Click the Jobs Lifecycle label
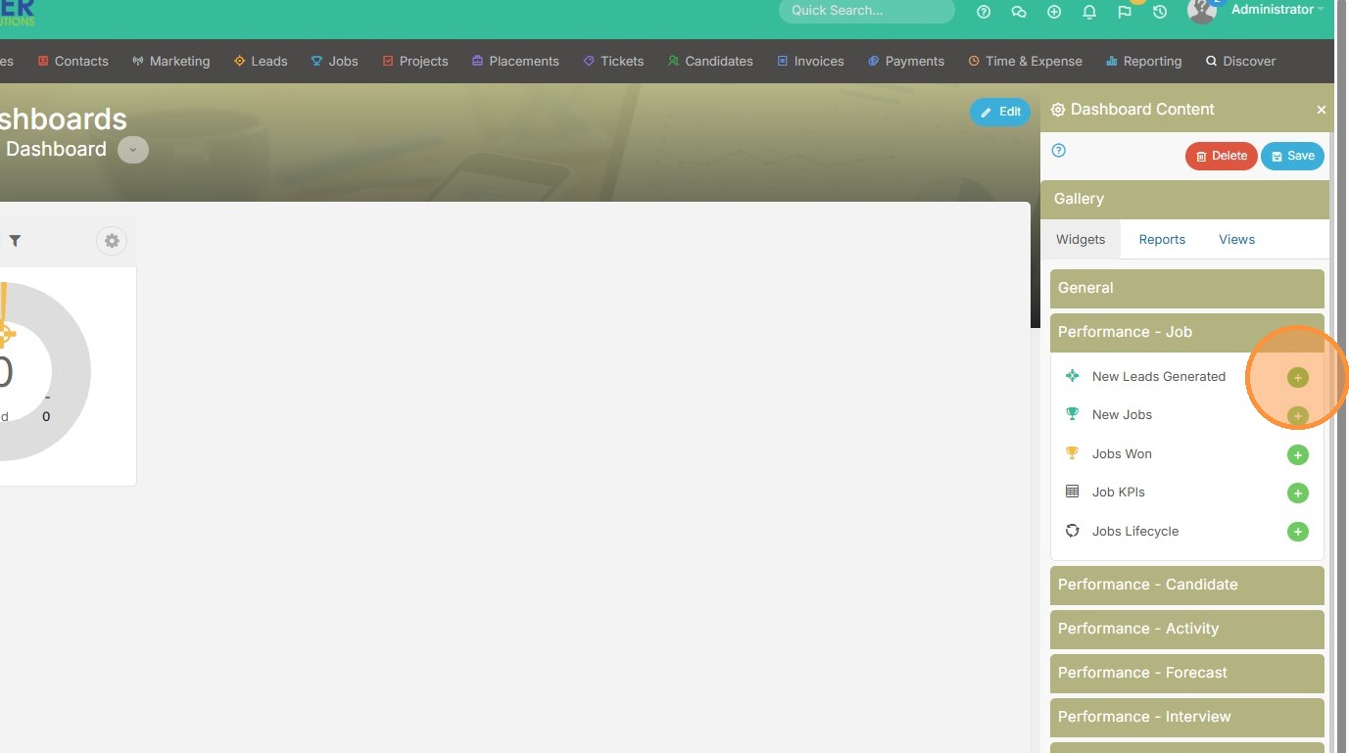 pyautogui.click(x=1135, y=531)
